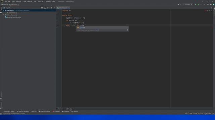Image resolution: width=215 pixels, height=120 pixels.
Task: Open the Notifications tool window stripe
Action: (x=214, y=12)
